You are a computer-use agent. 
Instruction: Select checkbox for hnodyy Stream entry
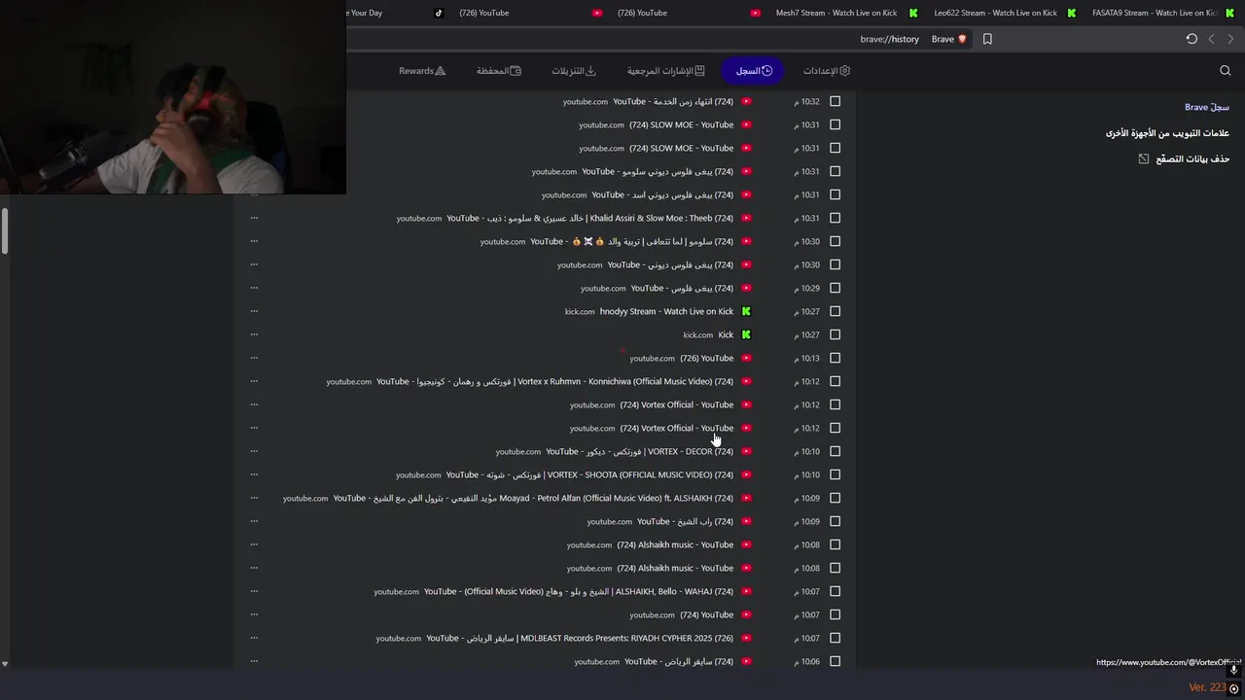click(835, 311)
